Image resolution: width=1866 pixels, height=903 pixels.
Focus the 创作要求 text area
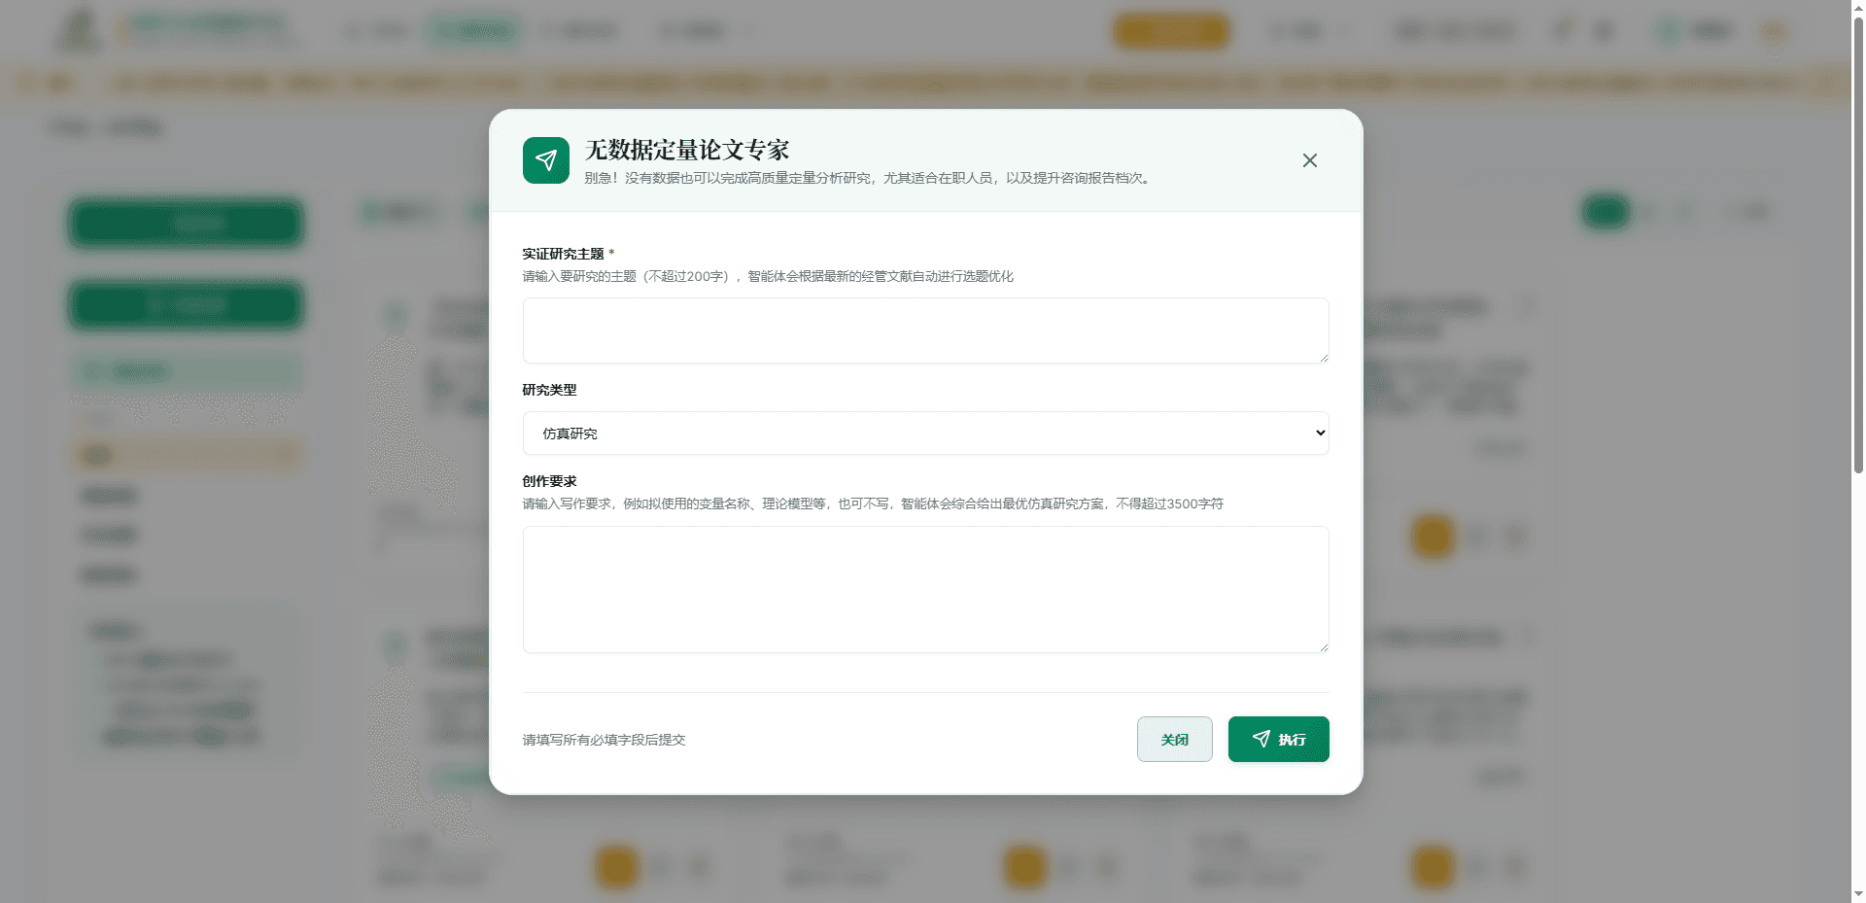pyautogui.click(x=925, y=589)
